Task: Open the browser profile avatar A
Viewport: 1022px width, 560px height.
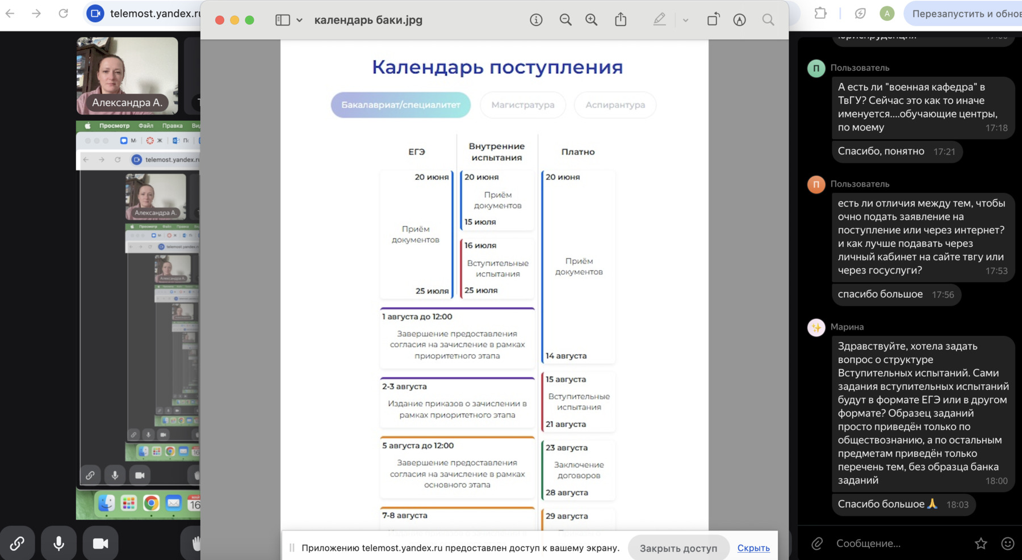Action: pyautogui.click(x=887, y=13)
